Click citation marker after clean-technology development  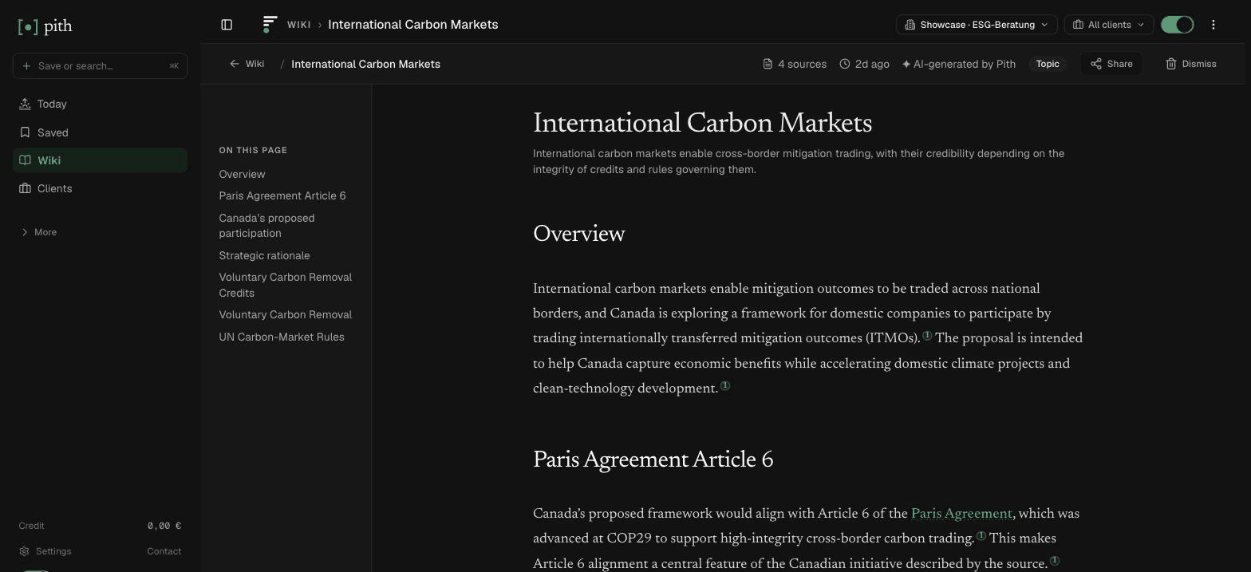tap(725, 386)
